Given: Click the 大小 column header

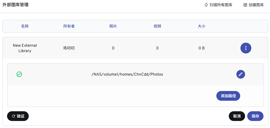Looking at the screenshot, I should (201, 26).
